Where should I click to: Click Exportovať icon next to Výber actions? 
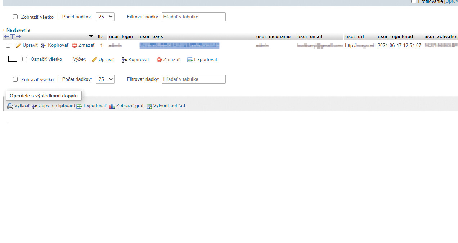click(190, 60)
